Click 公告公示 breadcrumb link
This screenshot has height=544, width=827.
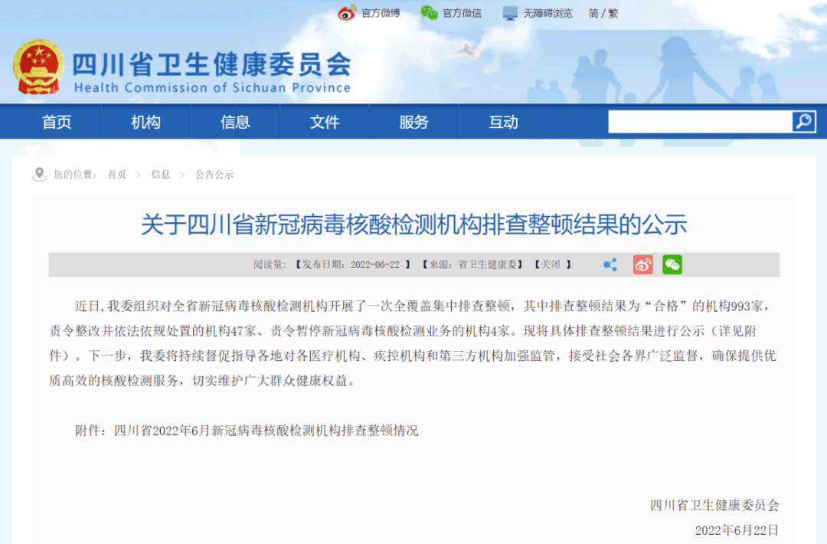(214, 175)
